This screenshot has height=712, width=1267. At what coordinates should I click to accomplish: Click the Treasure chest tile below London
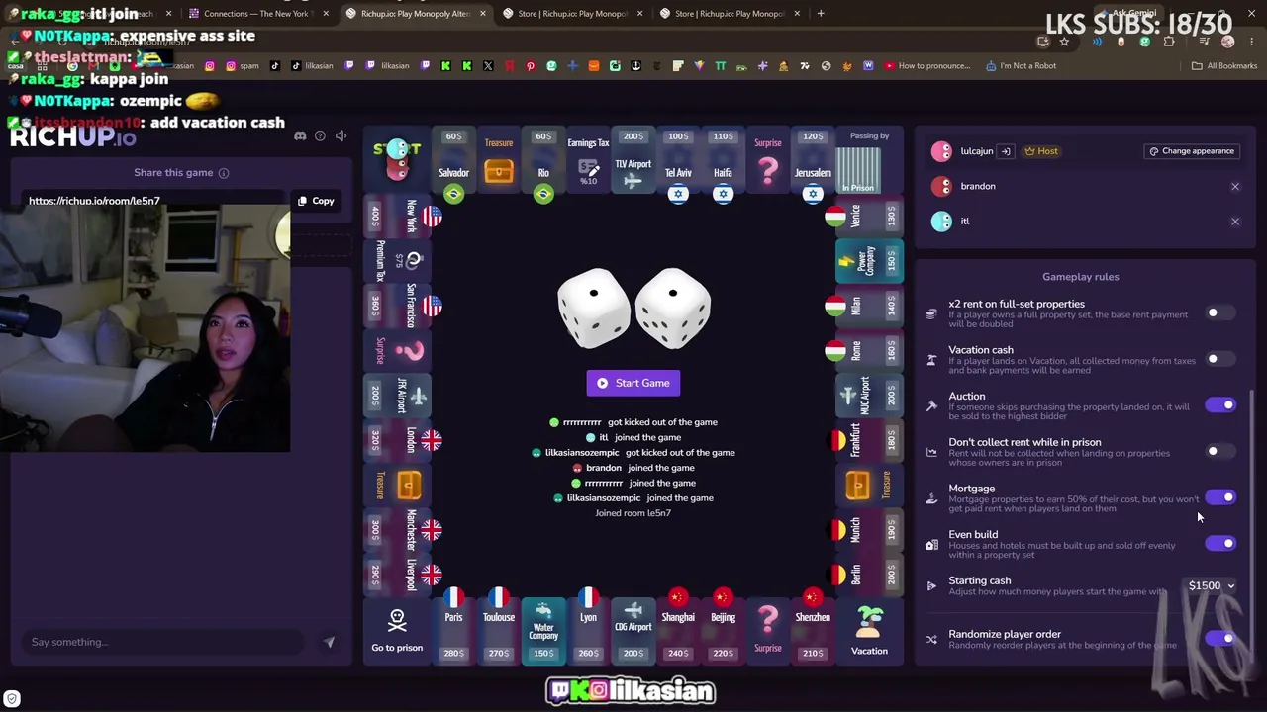coord(397,485)
